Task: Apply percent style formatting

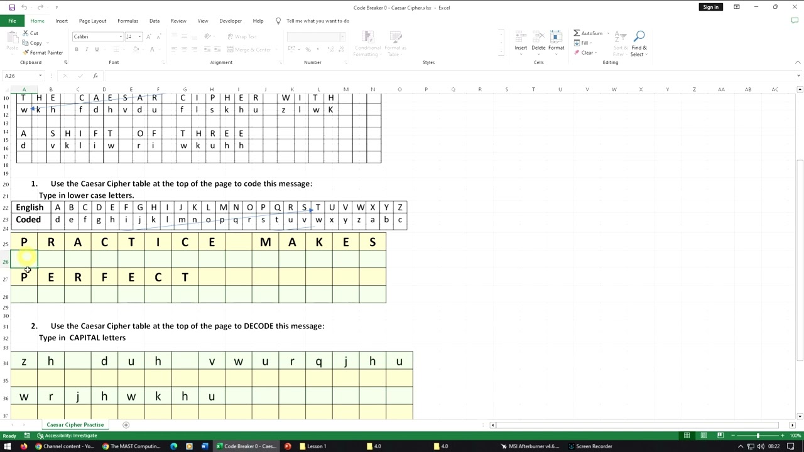Action: click(307, 50)
